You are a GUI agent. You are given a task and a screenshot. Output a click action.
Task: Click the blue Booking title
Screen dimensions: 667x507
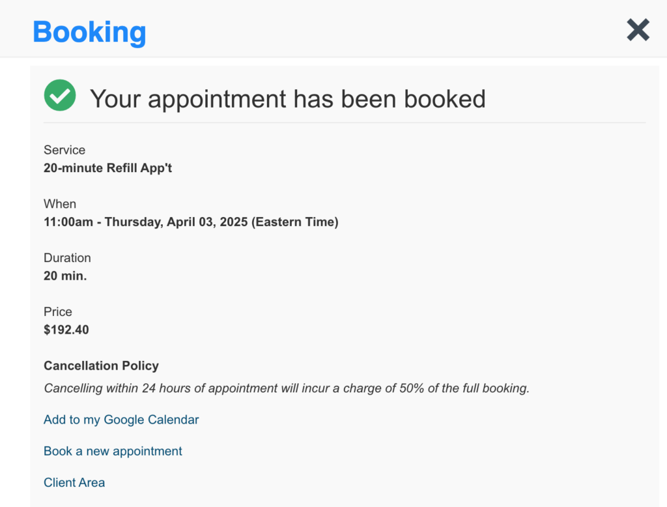point(89,33)
